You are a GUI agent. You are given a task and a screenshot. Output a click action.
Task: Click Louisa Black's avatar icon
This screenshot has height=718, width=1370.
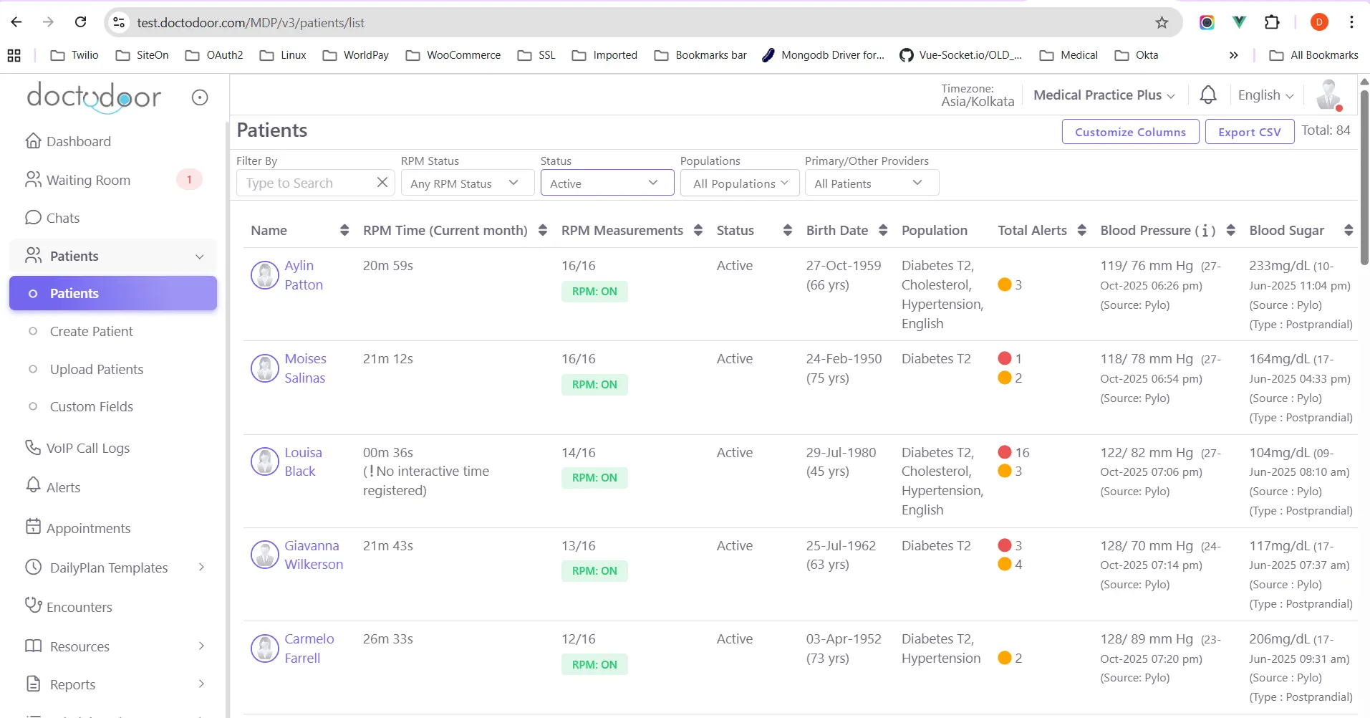tap(265, 461)
